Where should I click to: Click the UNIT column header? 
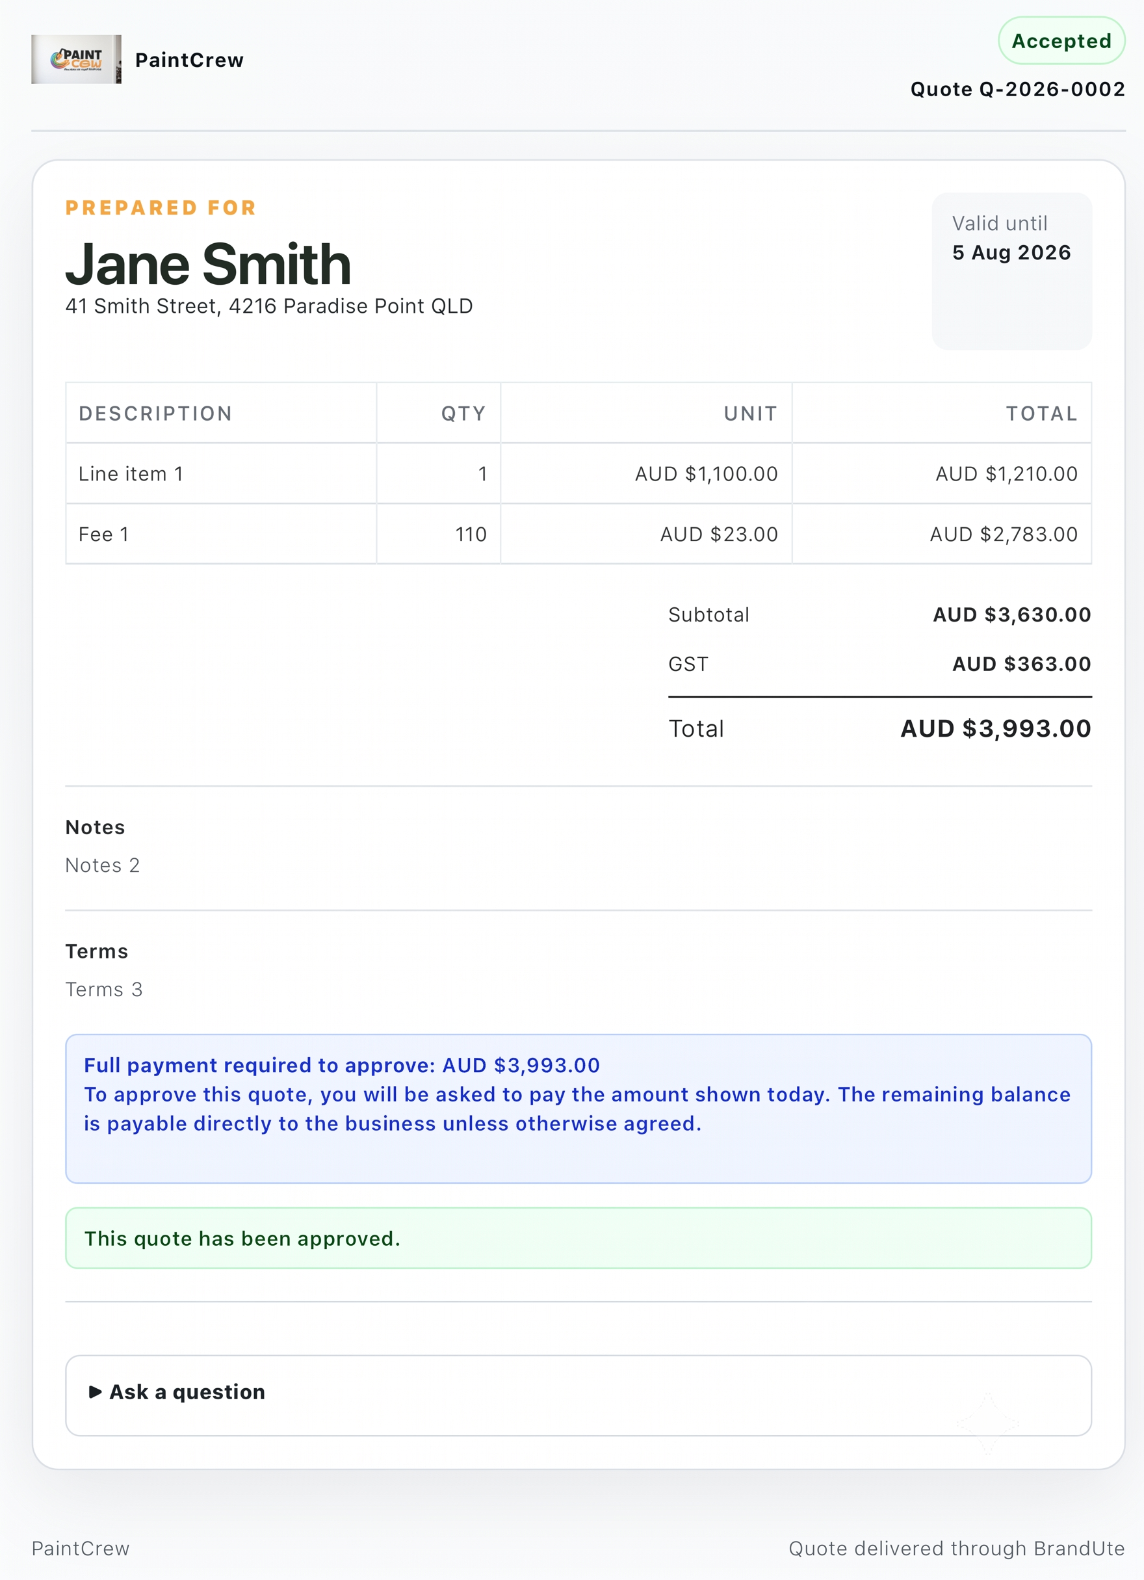coord(751,414)
